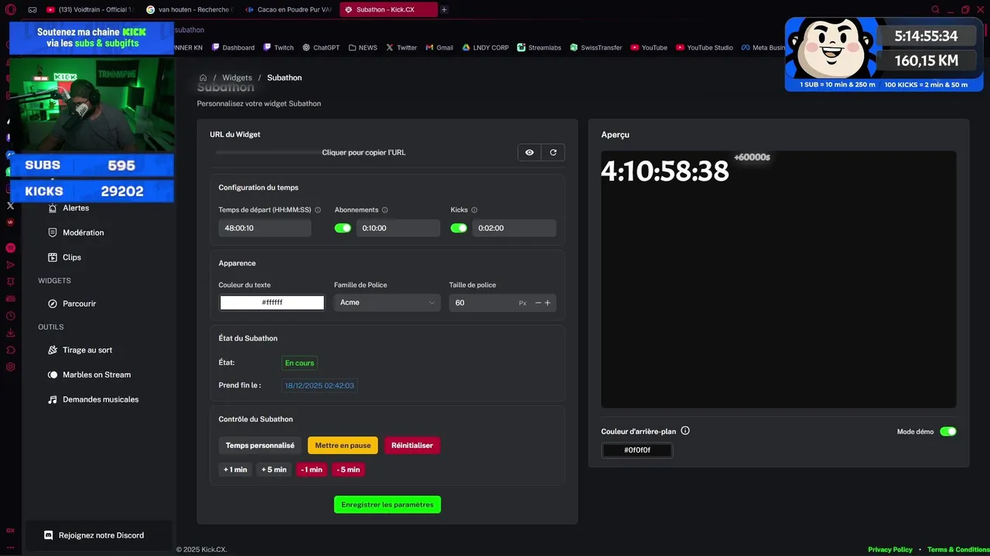This screenshot has width=990, height=556.
Task: Open the Privacy Policy link
Action: pyautogui.click(x=890, y=550)
